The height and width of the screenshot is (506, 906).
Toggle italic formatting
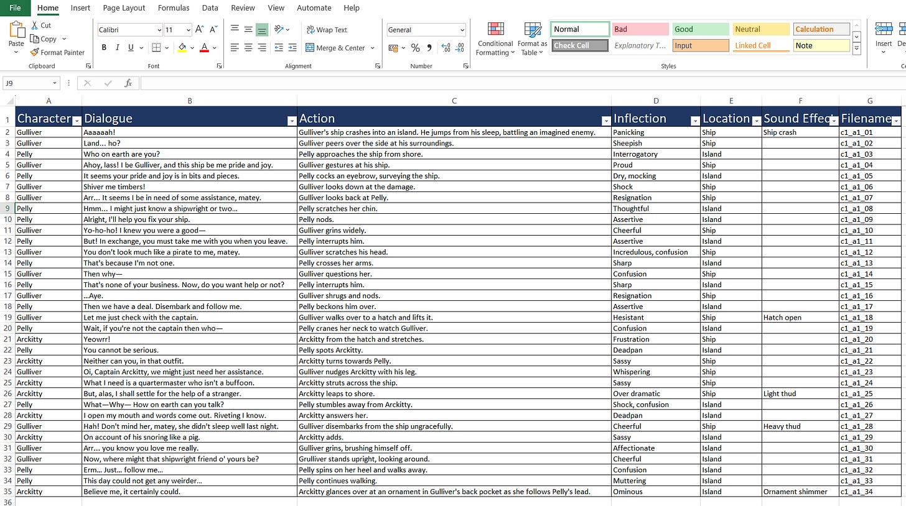click(x=117, y=48)
